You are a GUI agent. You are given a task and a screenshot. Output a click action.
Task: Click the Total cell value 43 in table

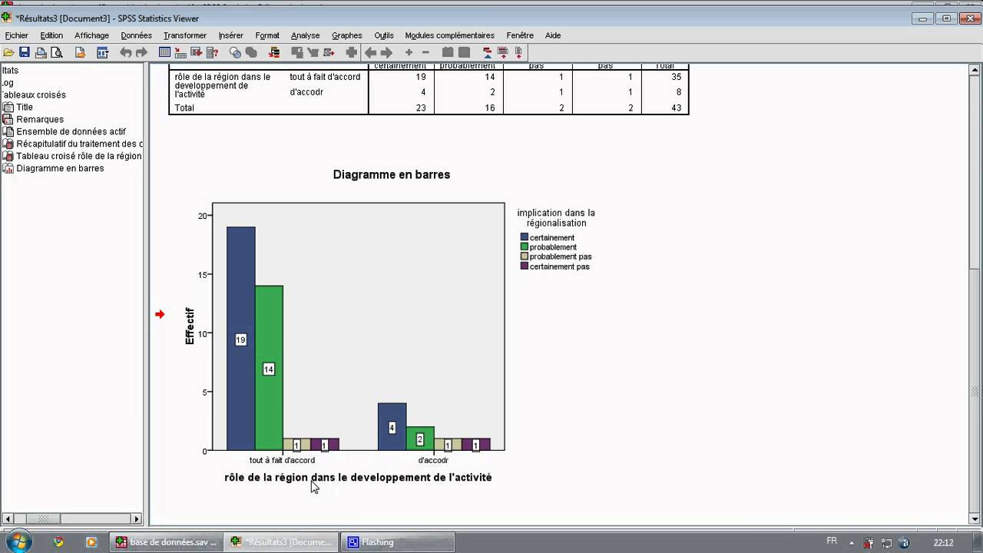(x=676, y=108)
